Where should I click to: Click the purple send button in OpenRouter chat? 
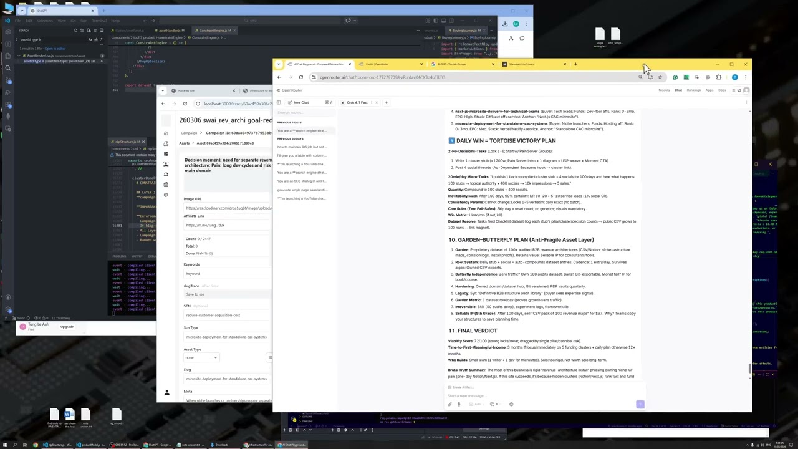[x=640, y=404]
